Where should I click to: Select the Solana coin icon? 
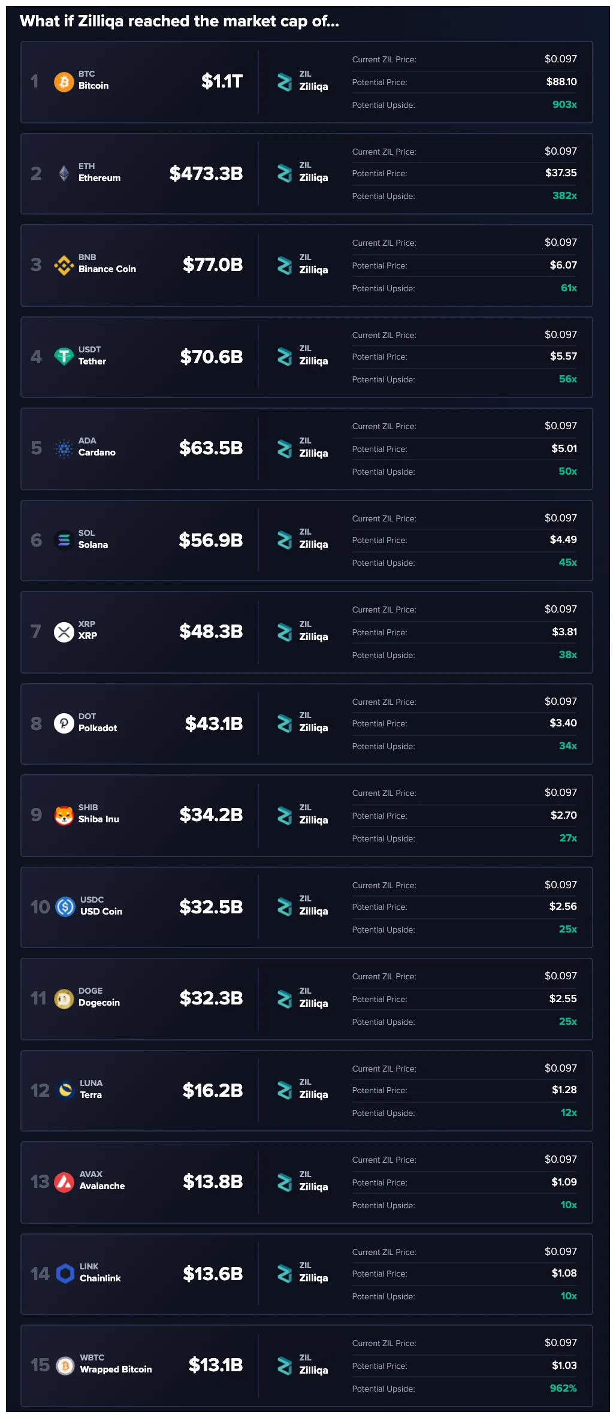coord(63,539)
